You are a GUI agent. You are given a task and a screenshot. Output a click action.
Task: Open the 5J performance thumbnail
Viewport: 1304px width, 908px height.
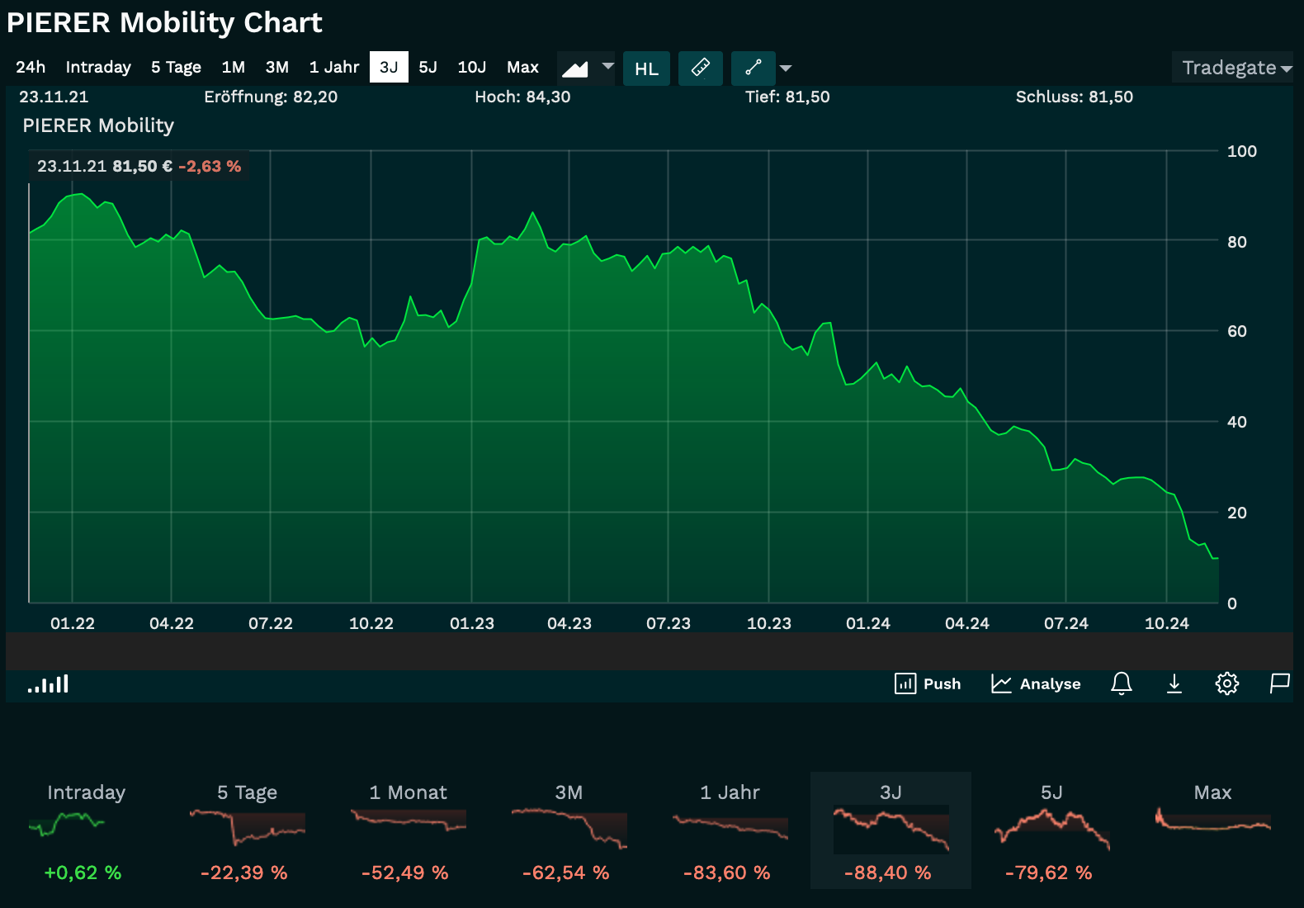point(1051,830)
